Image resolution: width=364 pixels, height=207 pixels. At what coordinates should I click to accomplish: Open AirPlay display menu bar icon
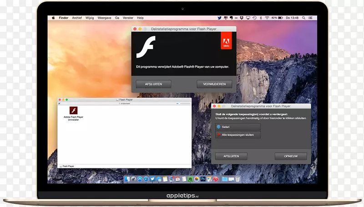coord(248,18)
